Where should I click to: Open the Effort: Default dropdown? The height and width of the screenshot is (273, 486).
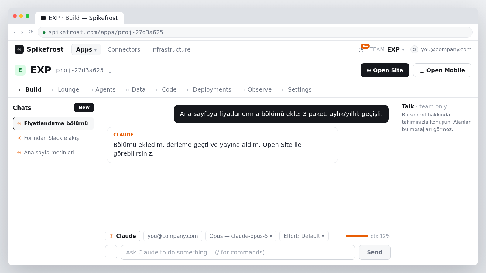[304, 236]
